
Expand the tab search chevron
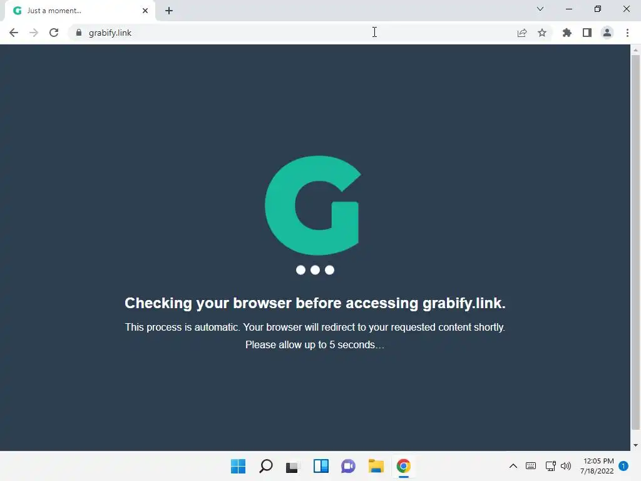[540, 9]
